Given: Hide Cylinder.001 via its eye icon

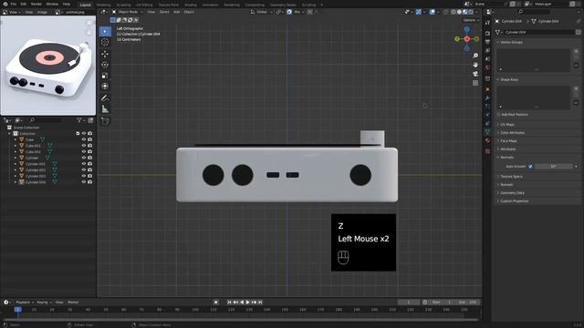Looking at the screenshot, I should pyautogui.click(x=84, y=164).
